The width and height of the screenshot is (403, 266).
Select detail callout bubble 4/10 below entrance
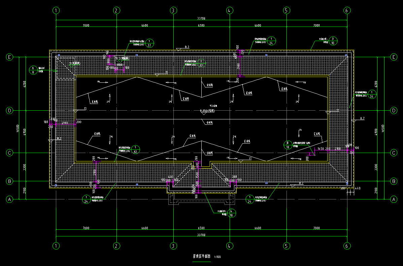click(231, 213)
